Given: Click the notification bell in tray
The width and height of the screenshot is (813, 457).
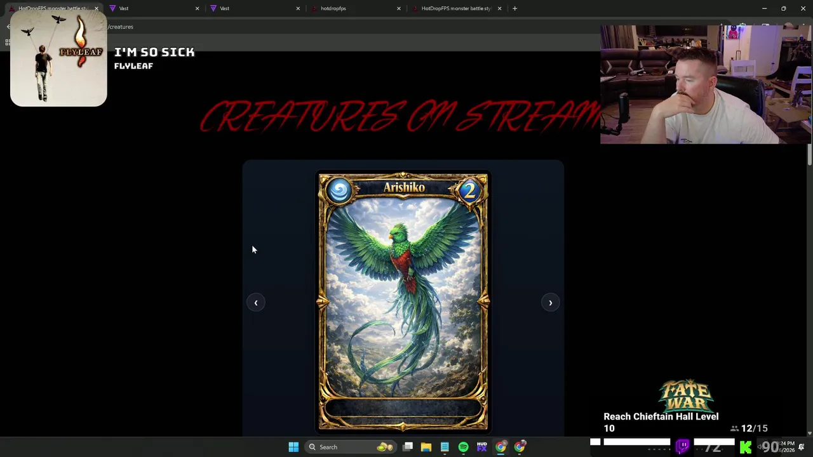Looking at the screenshot, I should tap(802, 447).
